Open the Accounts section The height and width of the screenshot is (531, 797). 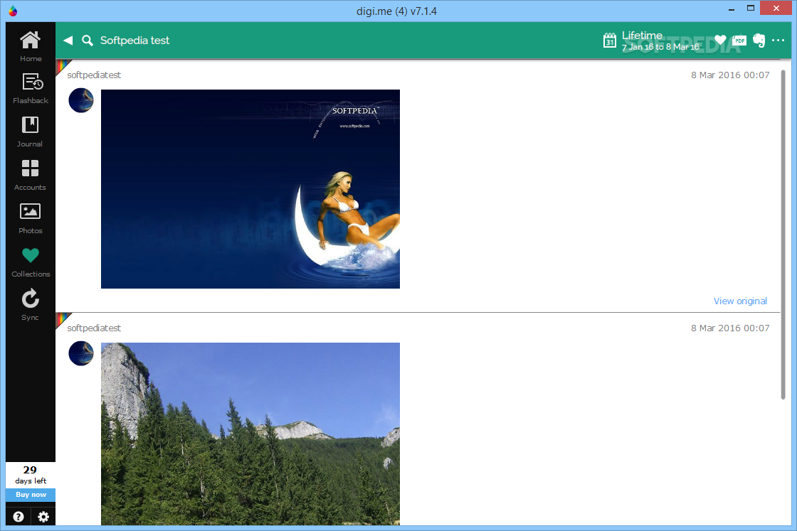tap(31, 175)
